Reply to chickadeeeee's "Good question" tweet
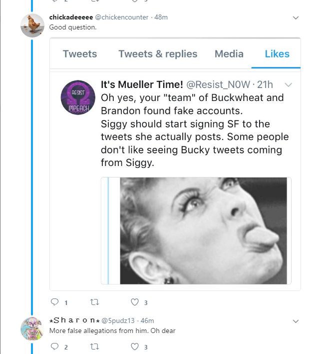 (55, 302)
